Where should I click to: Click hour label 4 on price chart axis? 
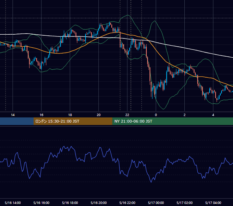[x=213, y=115]
